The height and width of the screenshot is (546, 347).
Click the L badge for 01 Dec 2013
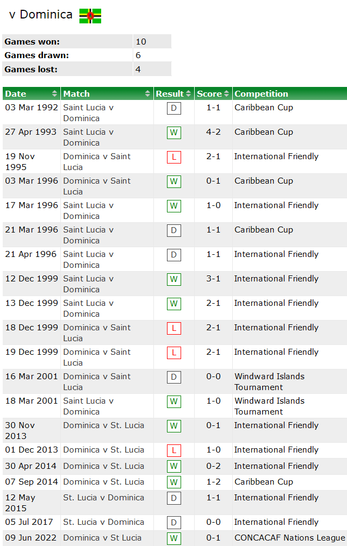(173, 450)
